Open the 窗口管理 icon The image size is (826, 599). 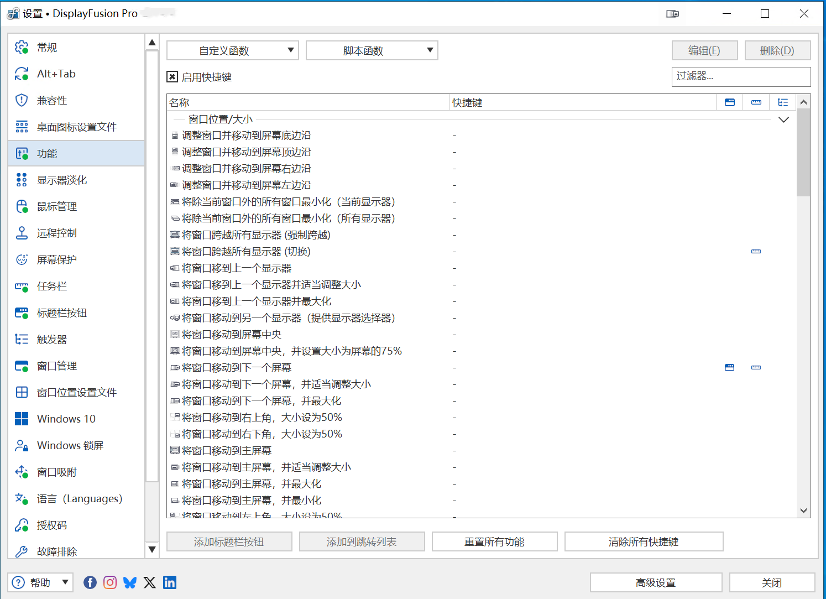click(x=22, y=366)
